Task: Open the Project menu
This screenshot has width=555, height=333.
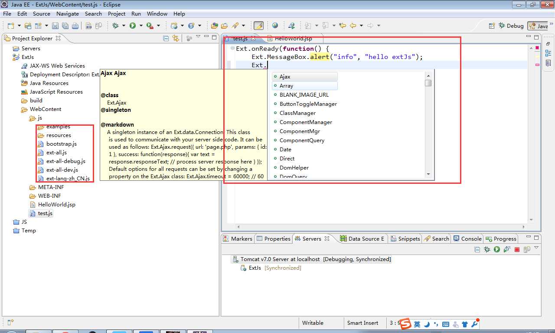Action: click(x=117, y=13)
